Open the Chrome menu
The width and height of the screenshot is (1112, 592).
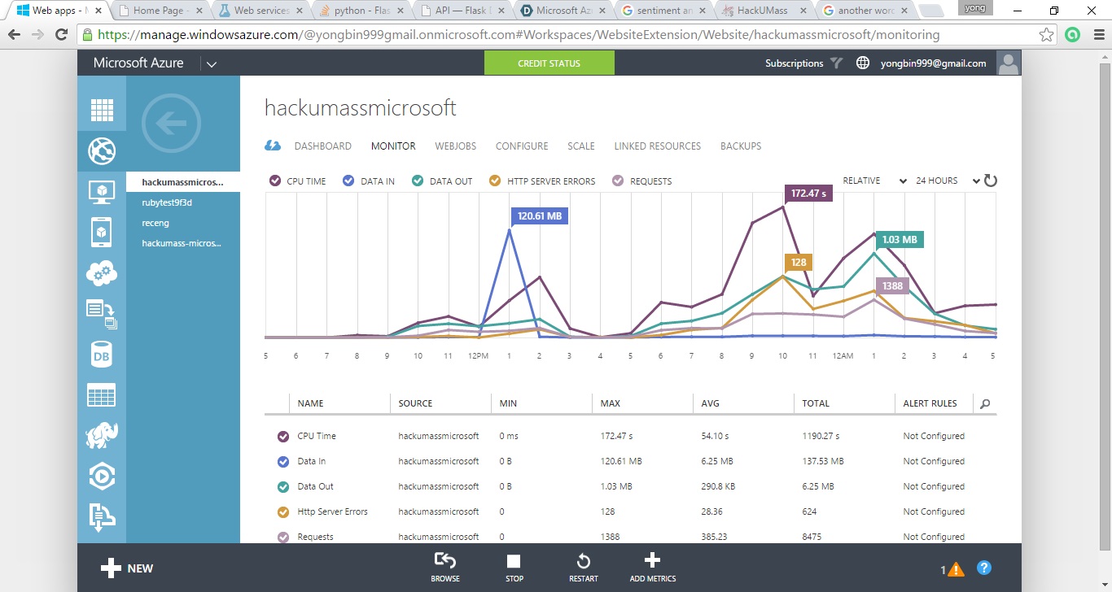point(1098,35)
